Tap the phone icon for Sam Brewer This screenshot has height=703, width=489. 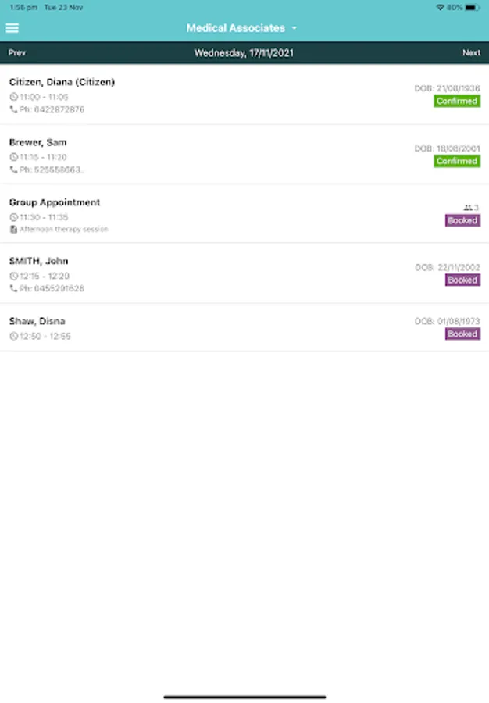coord(13,170)
